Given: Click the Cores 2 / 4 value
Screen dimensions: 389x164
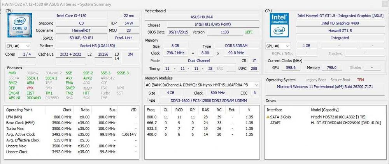Looking at the screenshot, I should click(x=27, y=54).
